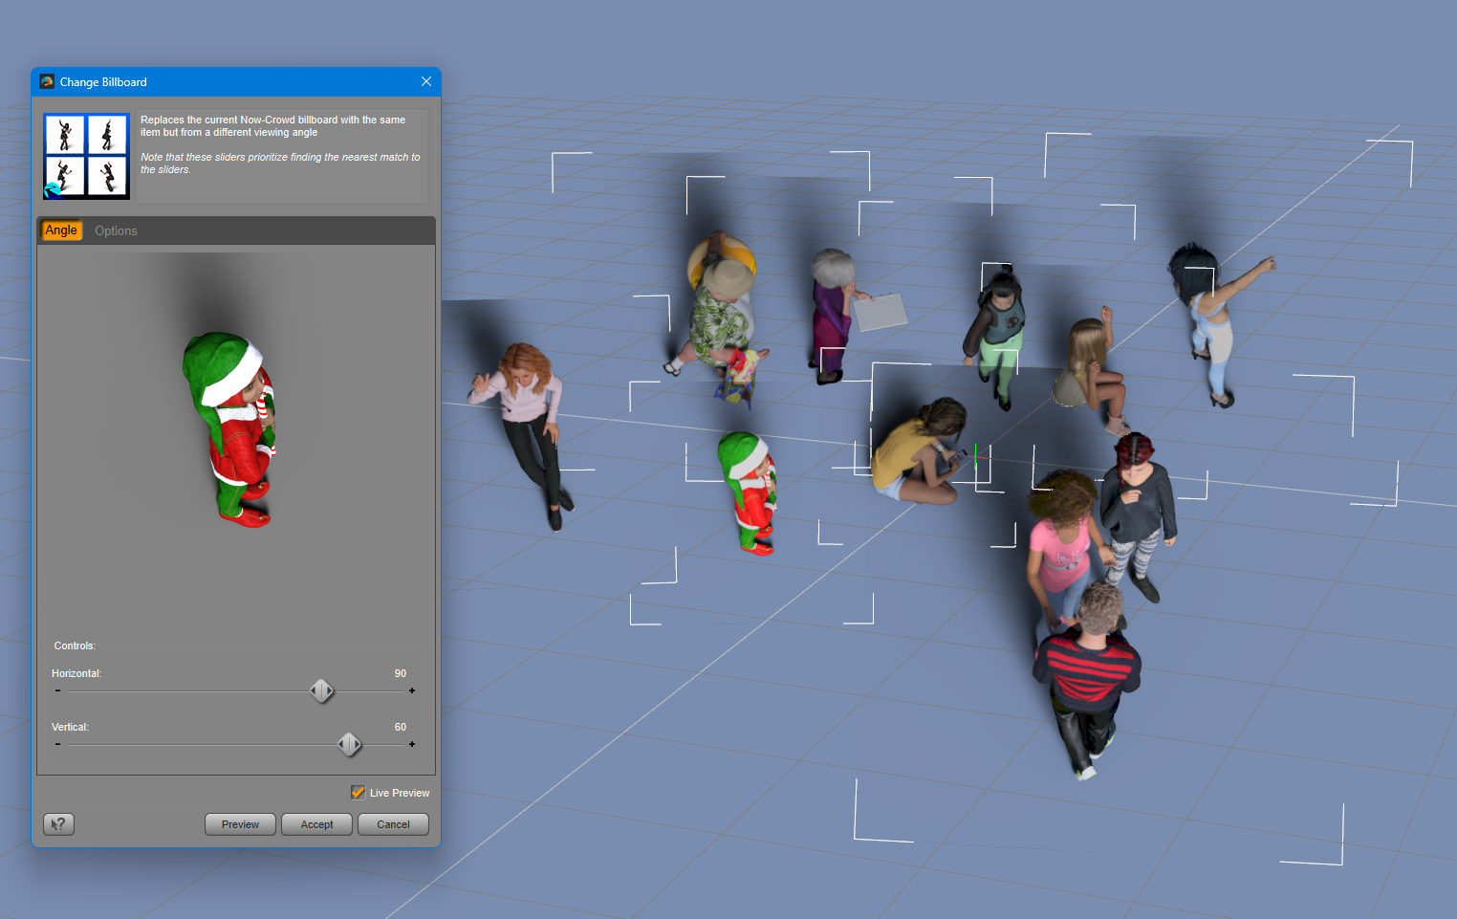
Task: Click the help question mark button
Action: pos(58,824)
